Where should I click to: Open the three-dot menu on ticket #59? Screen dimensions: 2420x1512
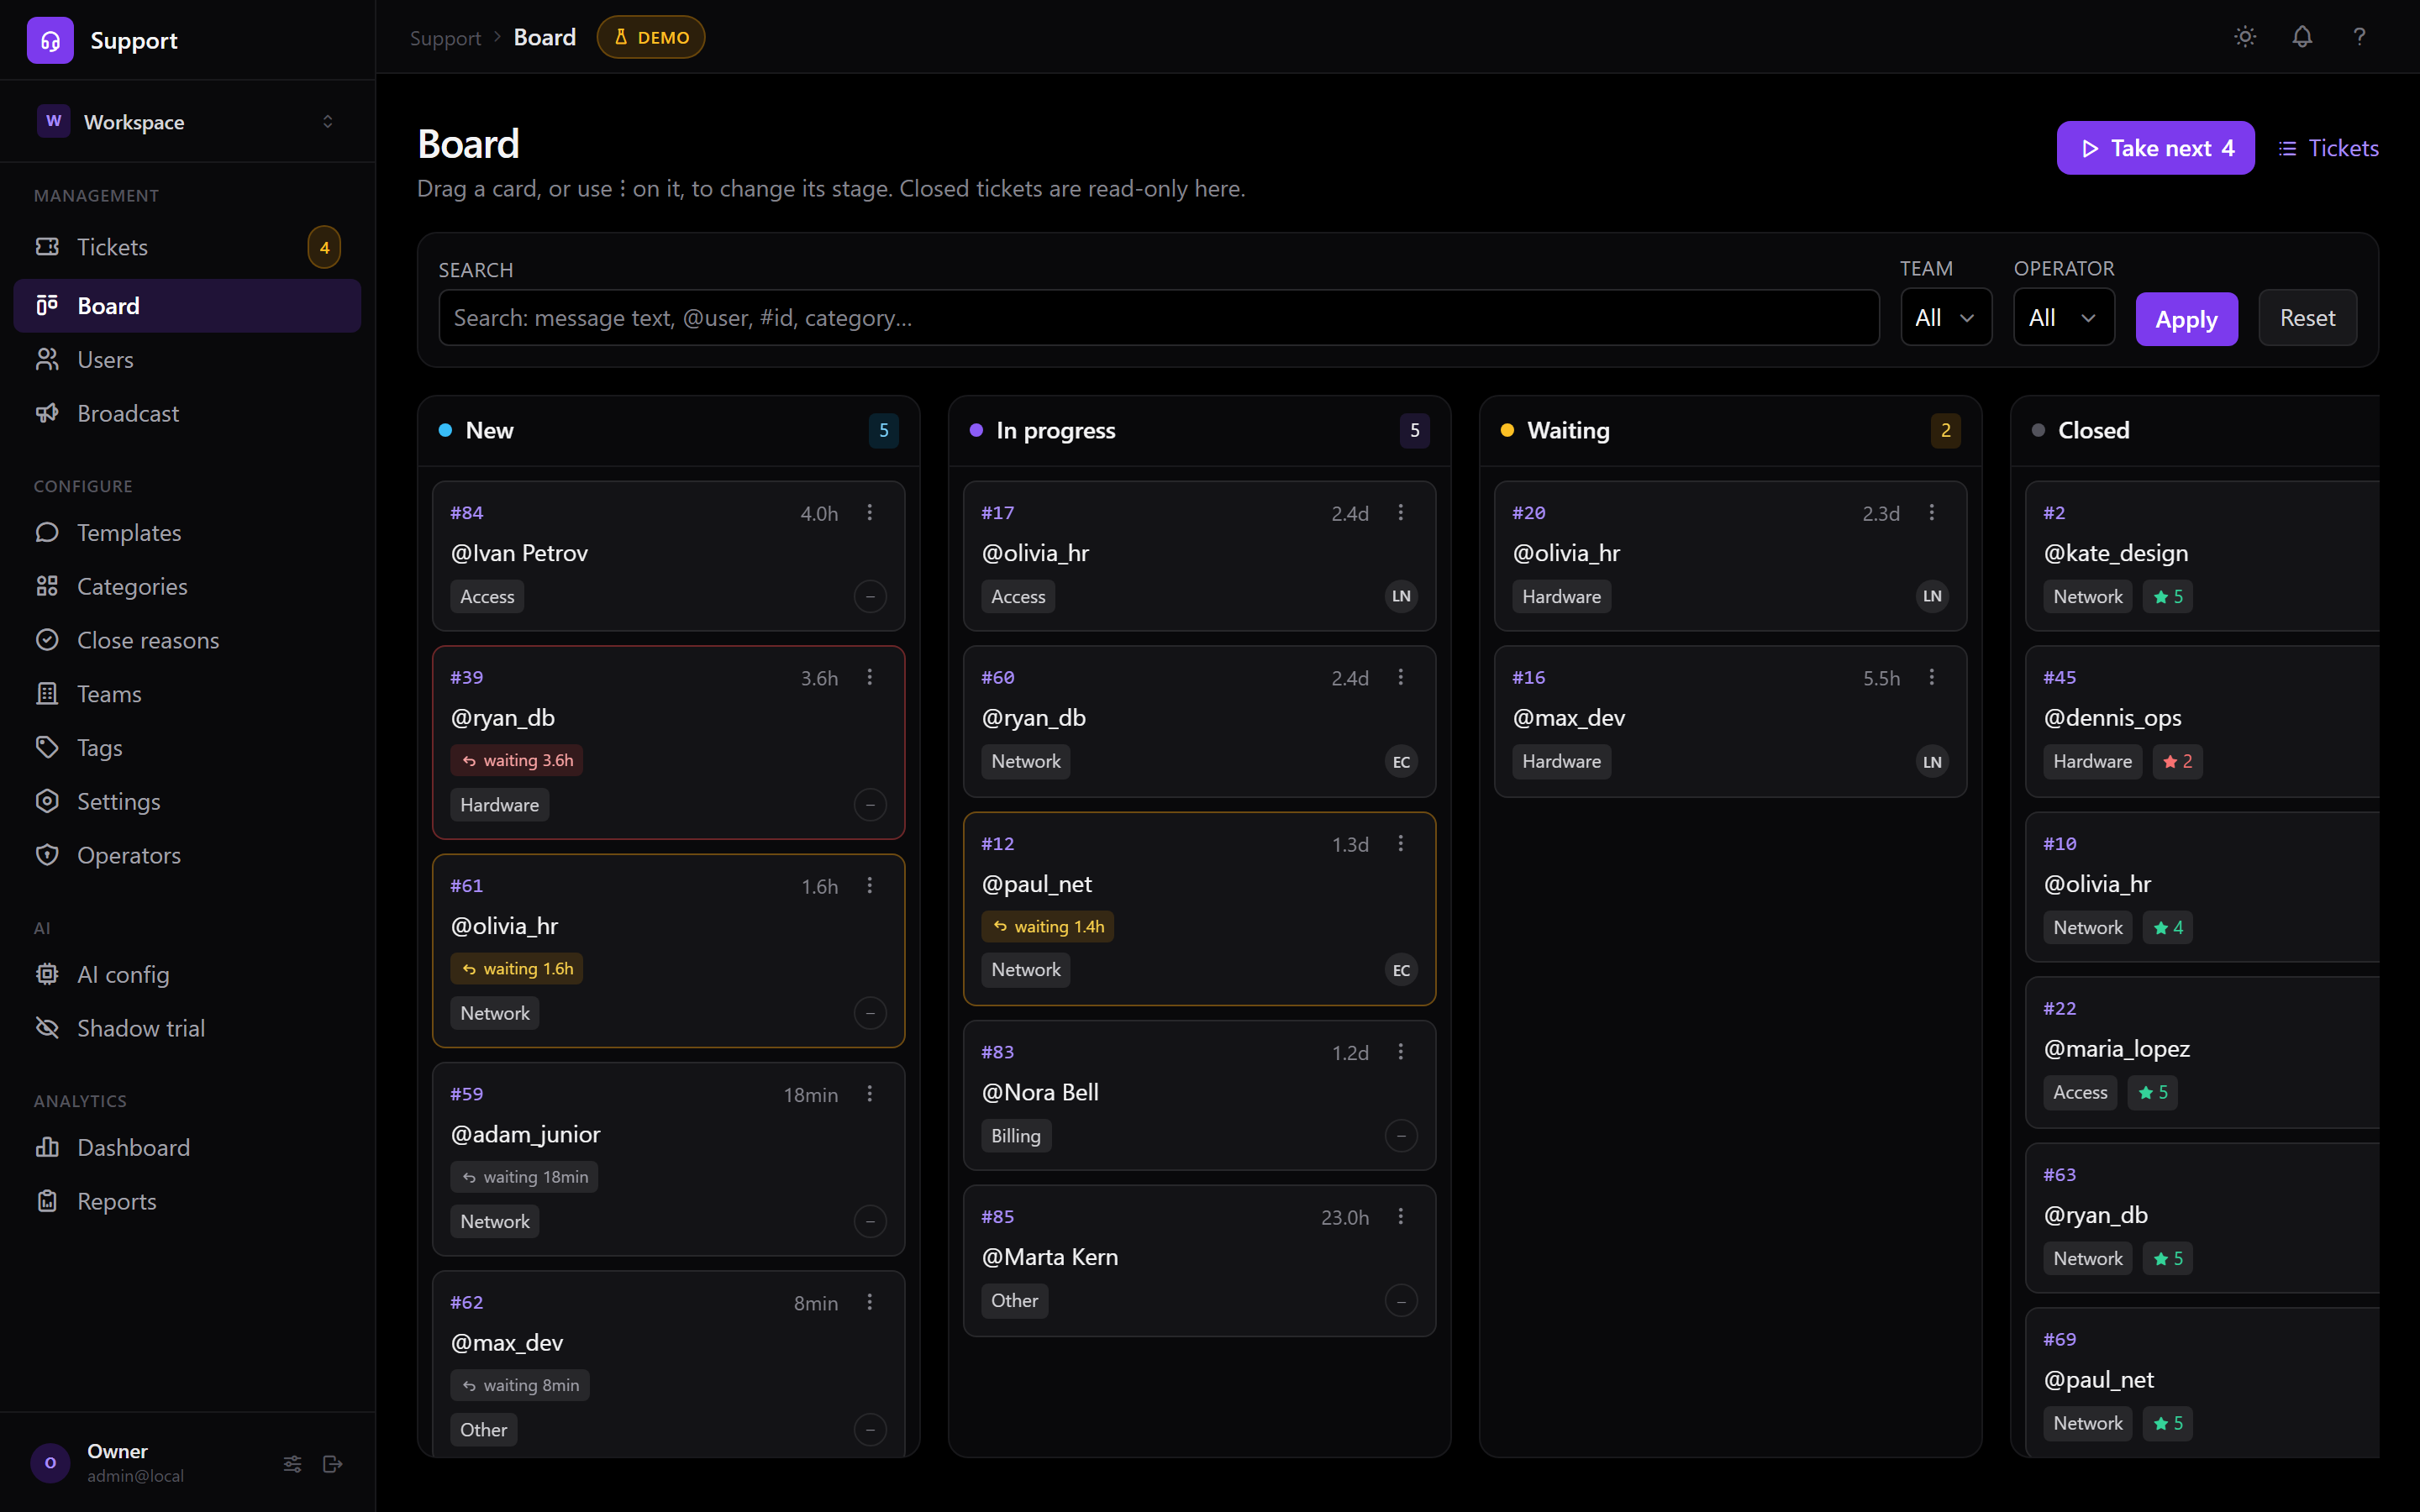870,1094
